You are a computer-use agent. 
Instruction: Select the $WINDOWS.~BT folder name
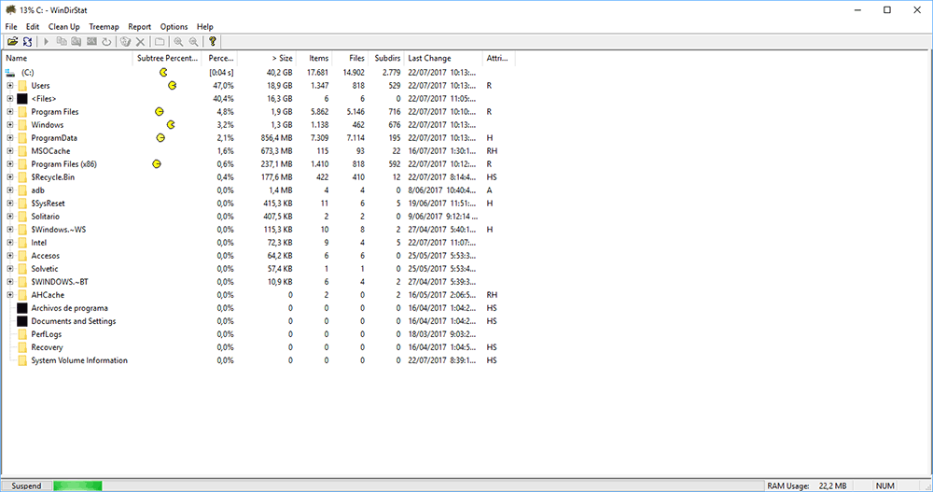60,282
